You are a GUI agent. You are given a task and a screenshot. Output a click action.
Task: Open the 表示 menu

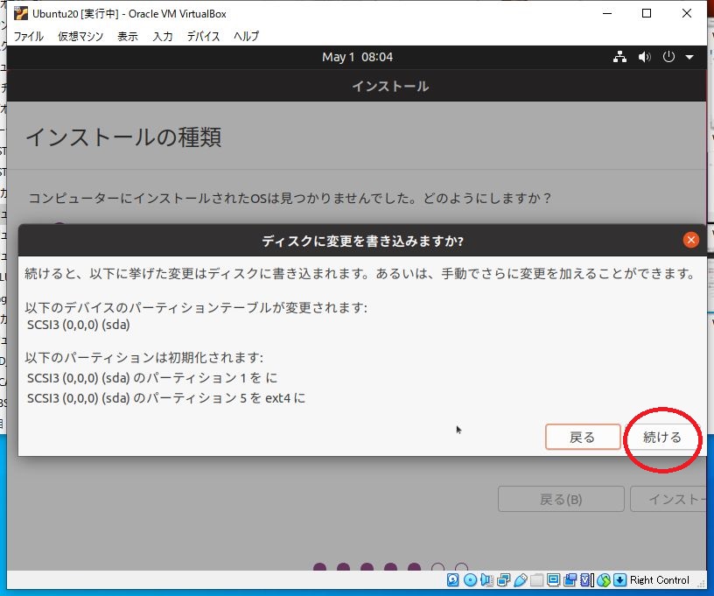point(128,36)
